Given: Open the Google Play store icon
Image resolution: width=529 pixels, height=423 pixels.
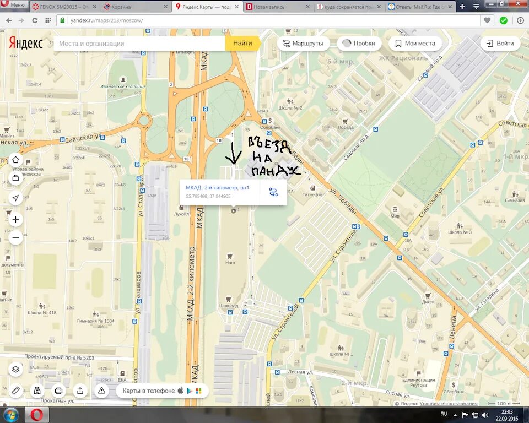Looking at the screenshot, I should (x=190, y=391).
